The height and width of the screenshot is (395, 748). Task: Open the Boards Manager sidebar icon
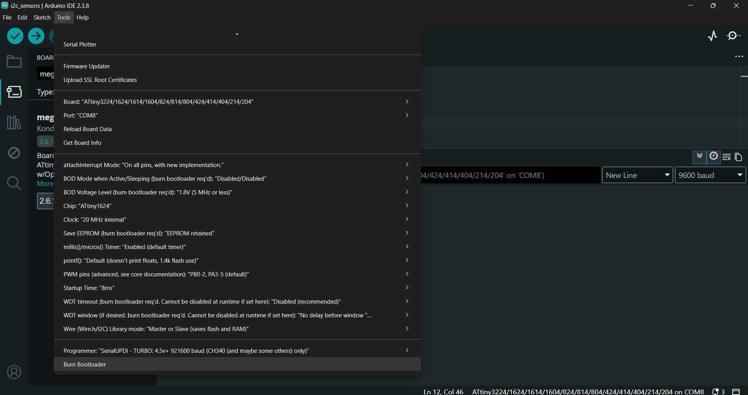click(x=14, y=92)
